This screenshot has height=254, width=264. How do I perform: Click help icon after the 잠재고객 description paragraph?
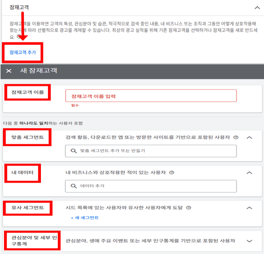19,36
